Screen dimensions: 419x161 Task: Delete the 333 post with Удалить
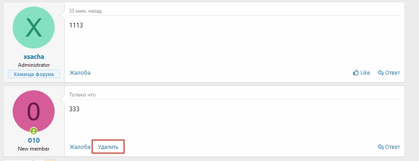(108, 147)
